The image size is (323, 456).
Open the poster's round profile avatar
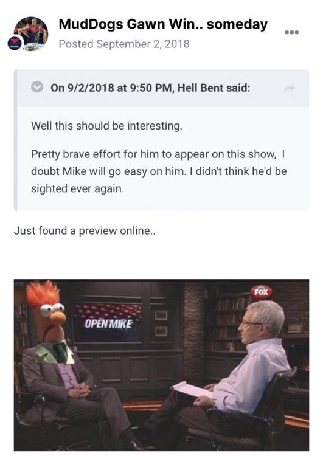point(31,33)
